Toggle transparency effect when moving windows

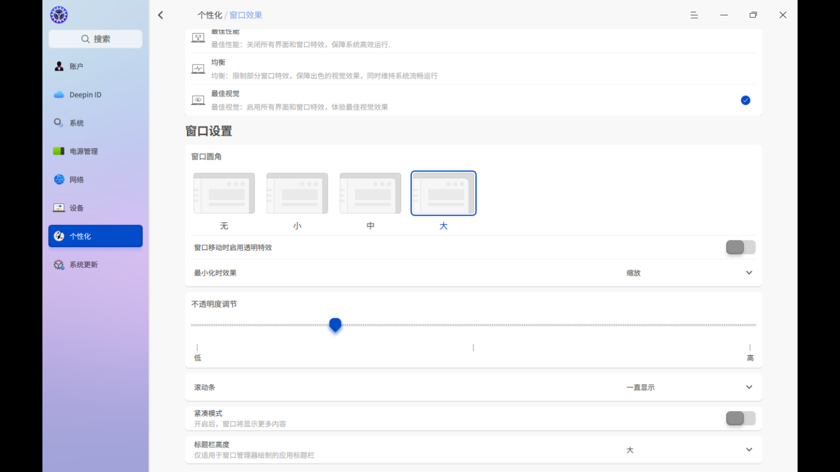(740, 247)
